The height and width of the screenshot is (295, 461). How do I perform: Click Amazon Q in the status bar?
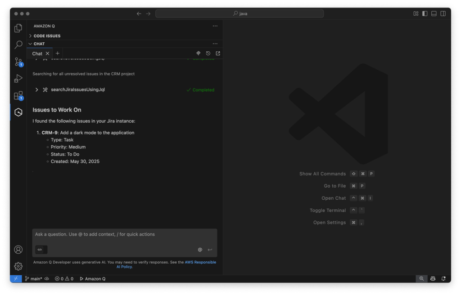click(x=92, y=278)
